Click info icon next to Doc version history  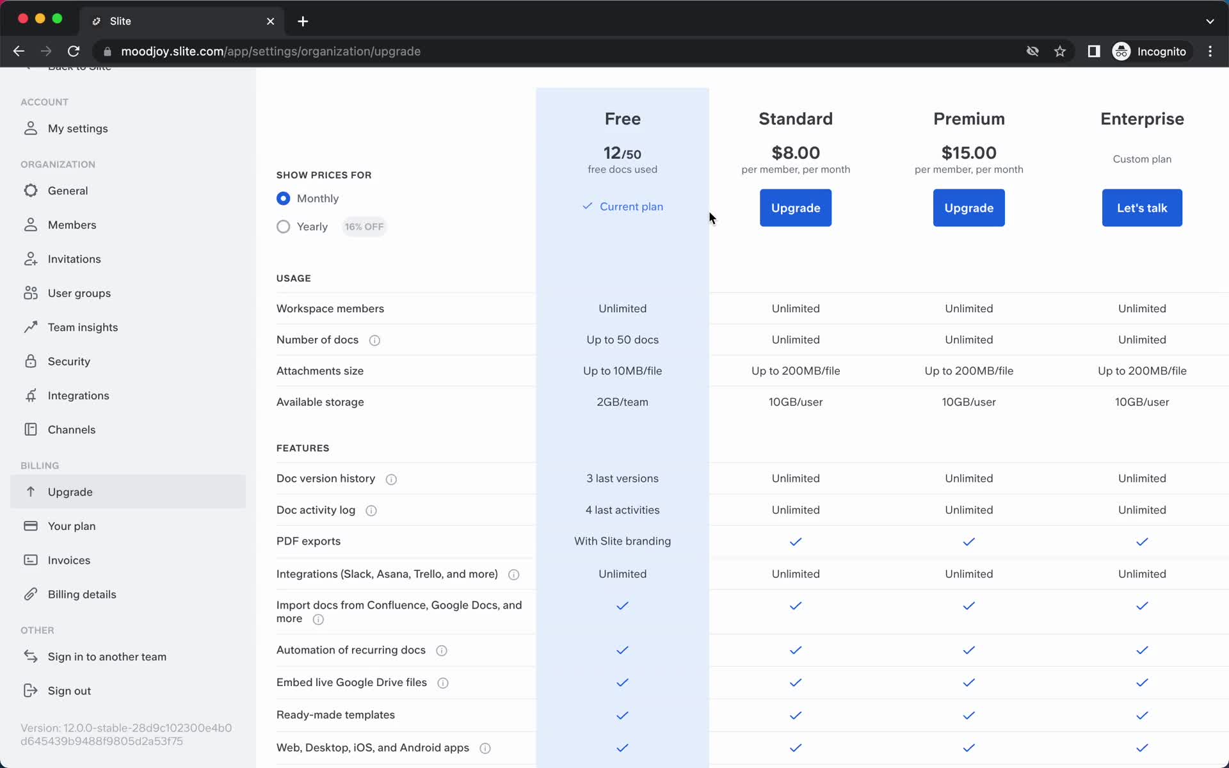(391, 479)
